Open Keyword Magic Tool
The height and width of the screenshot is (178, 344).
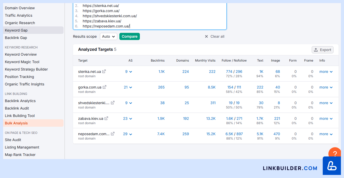pos(22,62)
